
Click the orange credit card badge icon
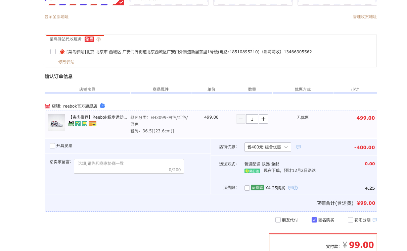pos(92,124)
